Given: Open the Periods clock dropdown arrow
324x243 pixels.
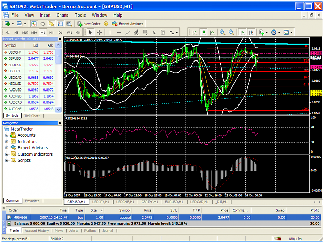Looking at the screenshot, I should (x=279, y=33).
